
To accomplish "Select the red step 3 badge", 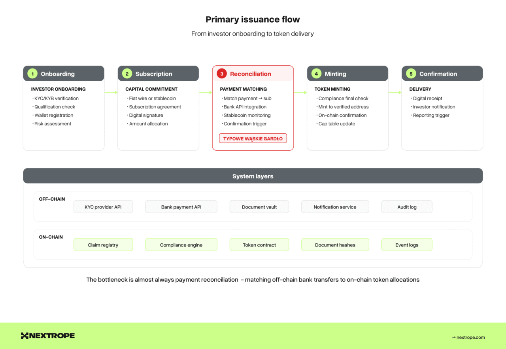I will (x=221, y=74).
